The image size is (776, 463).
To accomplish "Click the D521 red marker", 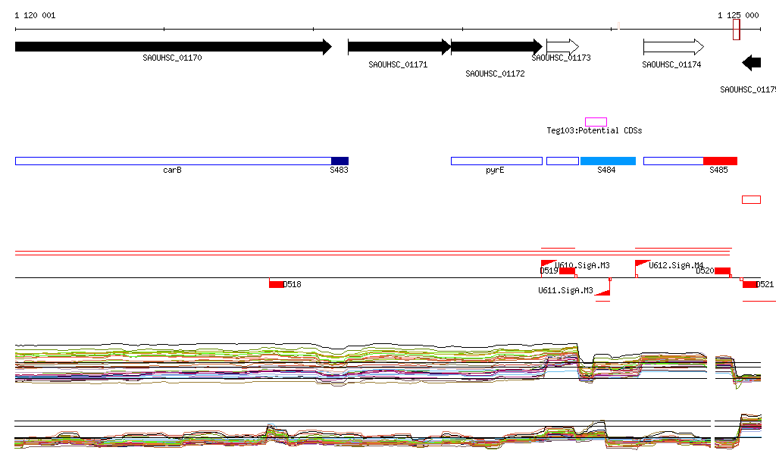I will [x=749, y=284].
